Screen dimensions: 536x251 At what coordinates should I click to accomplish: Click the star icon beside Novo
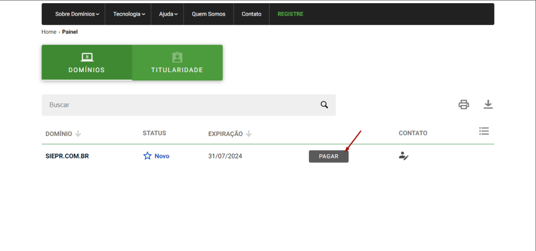point(148,156)
